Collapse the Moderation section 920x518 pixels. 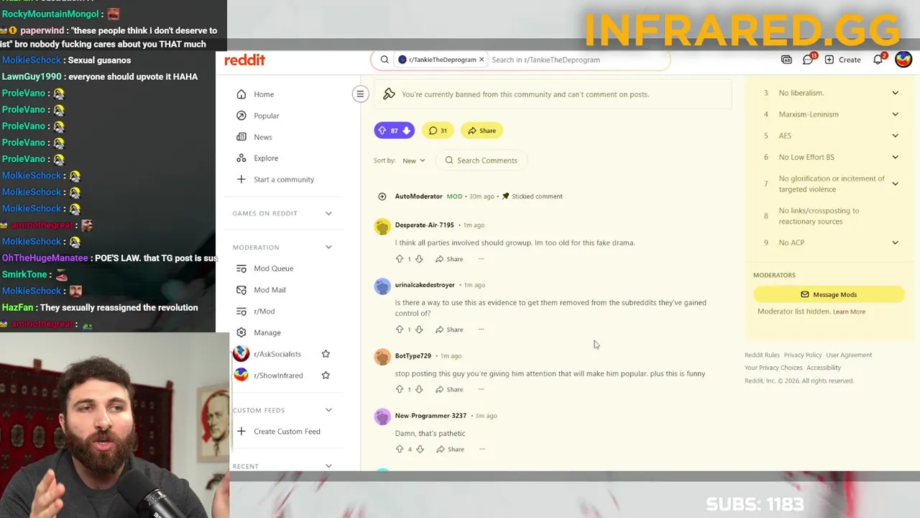pos(328,247)
